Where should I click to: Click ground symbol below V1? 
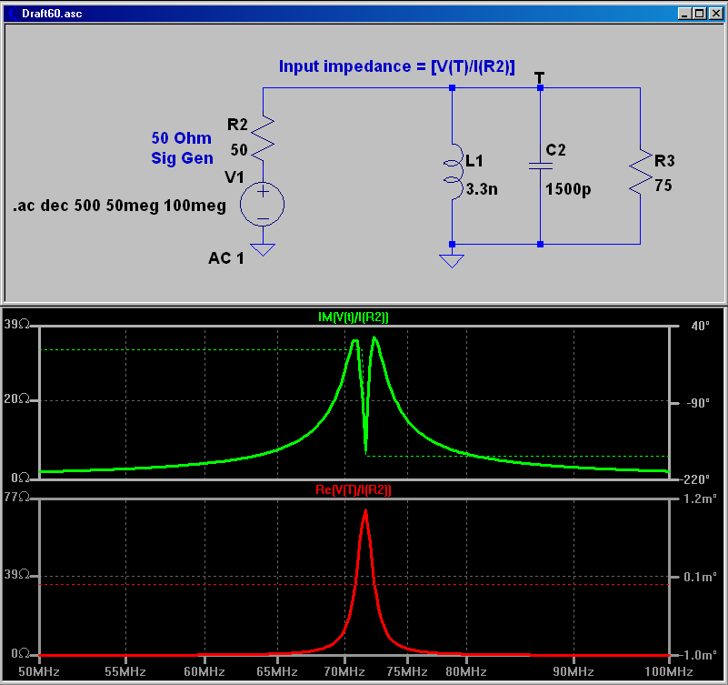pyautogui.click(x=263, y=249)
